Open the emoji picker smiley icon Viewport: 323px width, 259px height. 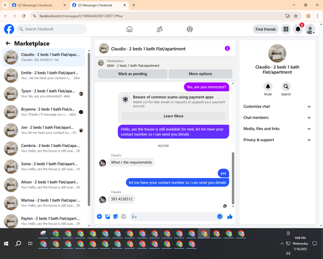point(220,216)
